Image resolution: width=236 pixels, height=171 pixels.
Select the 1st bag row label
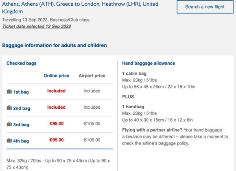(21, 92)
